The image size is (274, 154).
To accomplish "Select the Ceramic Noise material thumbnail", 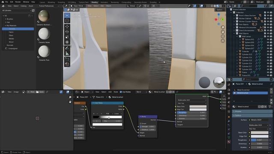I will point(44,34).
